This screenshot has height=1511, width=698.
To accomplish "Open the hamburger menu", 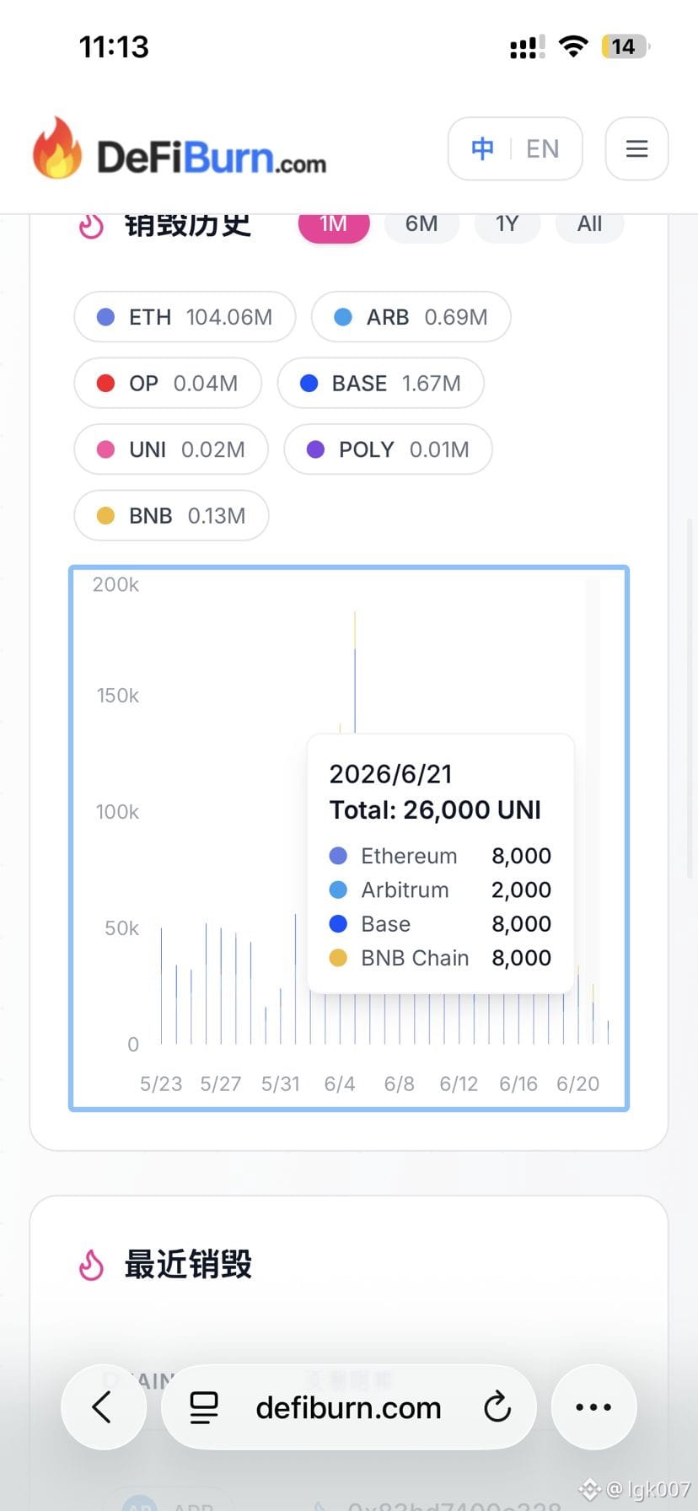I will pos(636,148).
